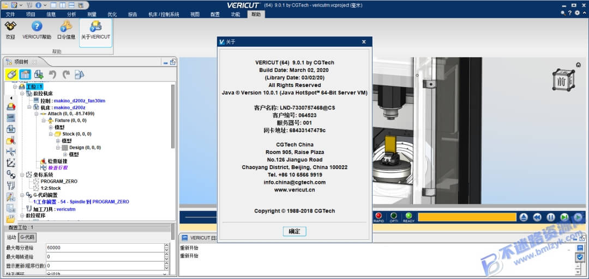589x279 pixels.
Task: Collapse the Design (0, 0, 0) node
Action: coord(58,147)
